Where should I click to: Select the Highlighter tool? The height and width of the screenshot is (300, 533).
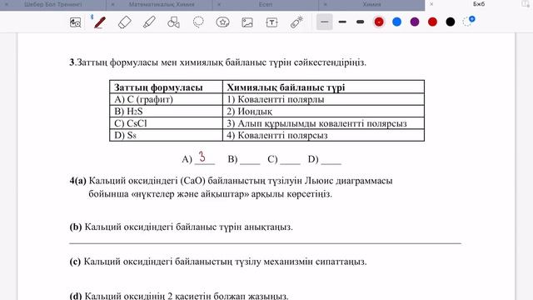coord(149,22)
